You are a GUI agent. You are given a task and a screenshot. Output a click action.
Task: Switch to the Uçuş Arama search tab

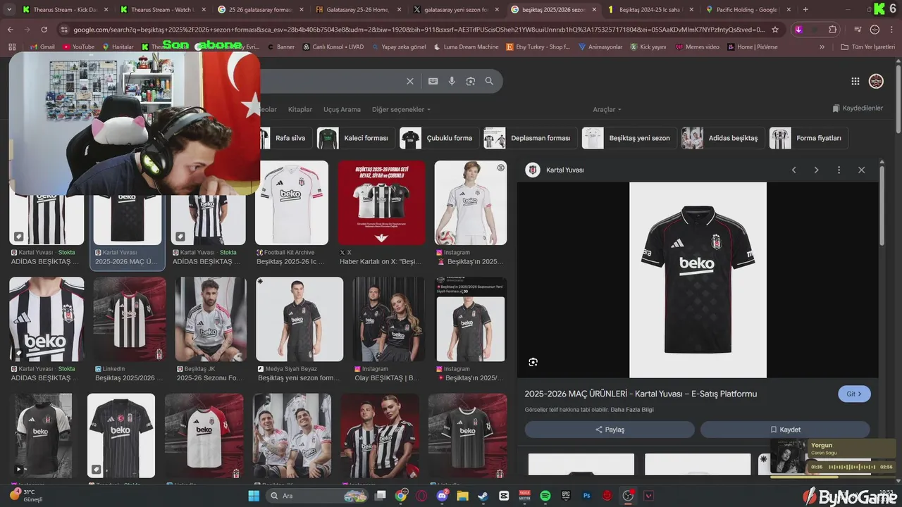coord(342,109)
